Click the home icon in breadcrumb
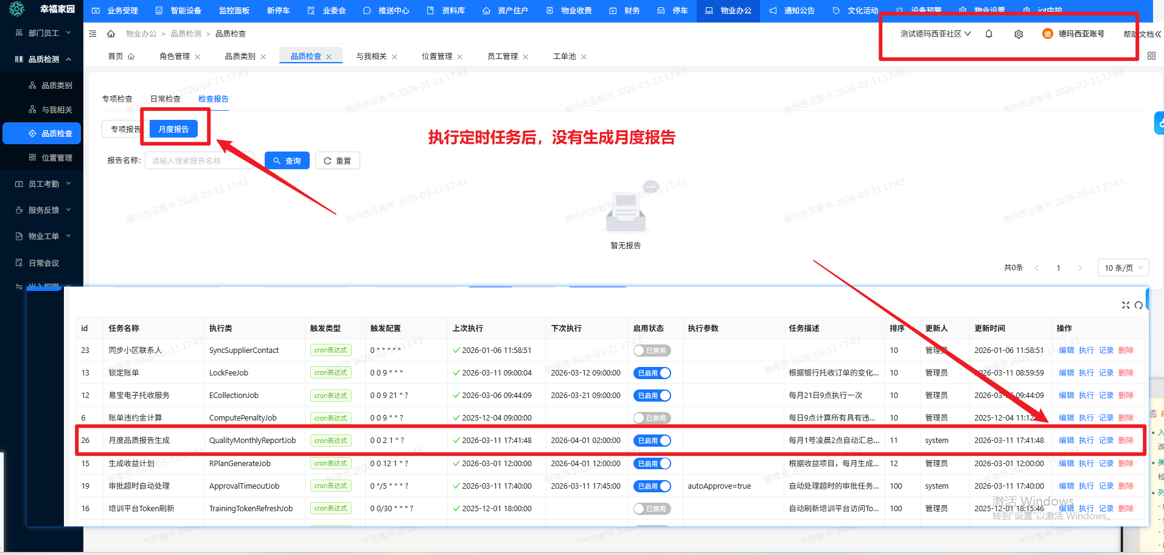This screenshot has height=555, width=1164. click(111, 34)
